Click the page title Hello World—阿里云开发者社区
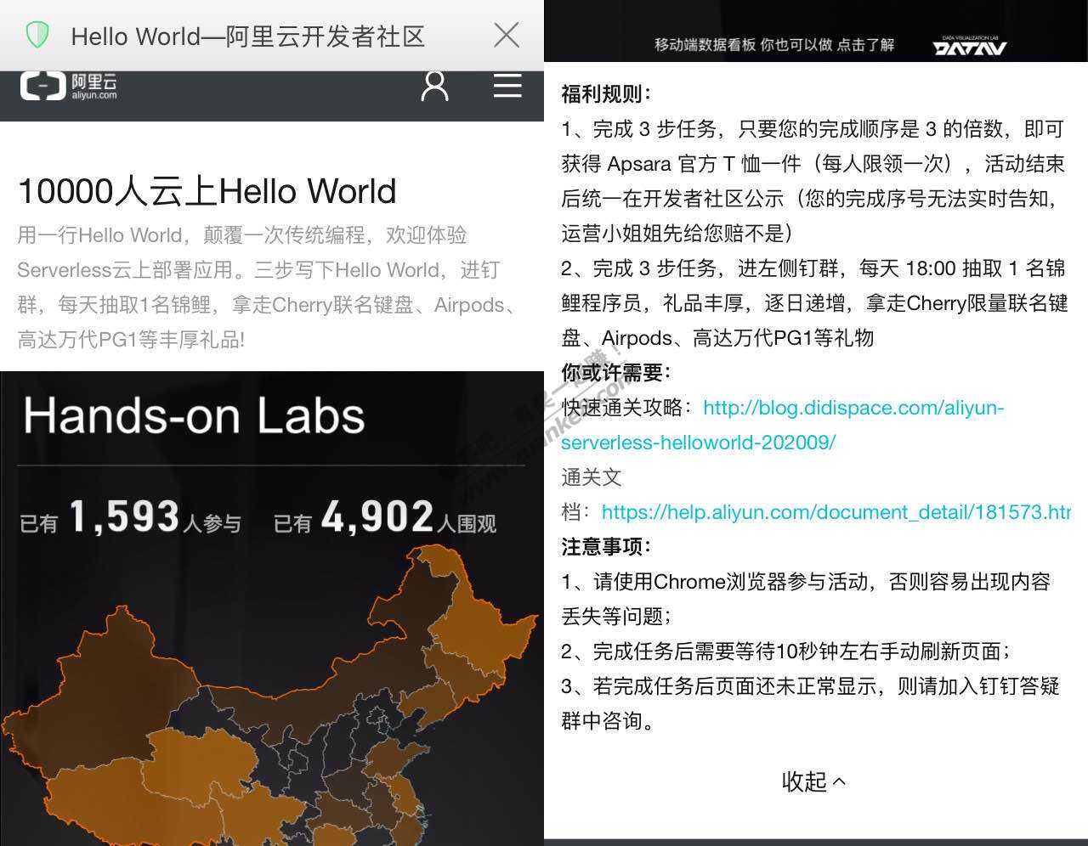This screenshot has height=846, width=1088. click(247, 36)
